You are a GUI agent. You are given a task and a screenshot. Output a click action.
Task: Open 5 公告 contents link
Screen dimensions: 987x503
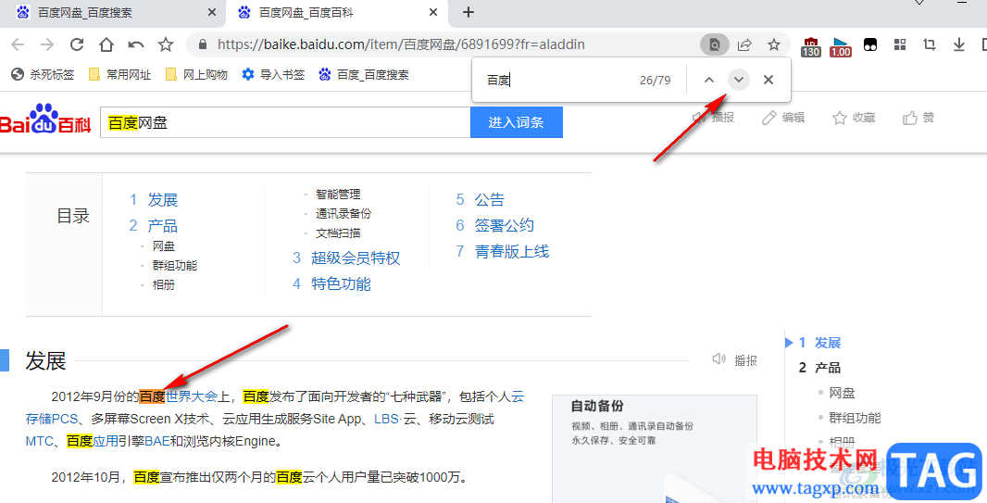coord(481,199)
